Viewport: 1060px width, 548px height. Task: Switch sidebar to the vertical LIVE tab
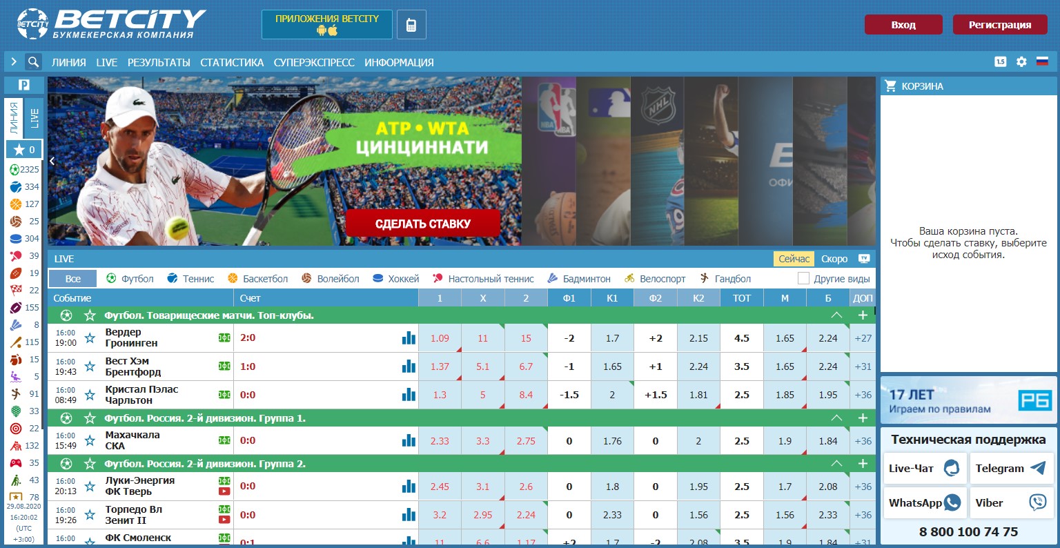(35, 118)
